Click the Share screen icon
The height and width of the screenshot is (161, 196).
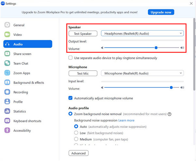[x=7, y=54]
